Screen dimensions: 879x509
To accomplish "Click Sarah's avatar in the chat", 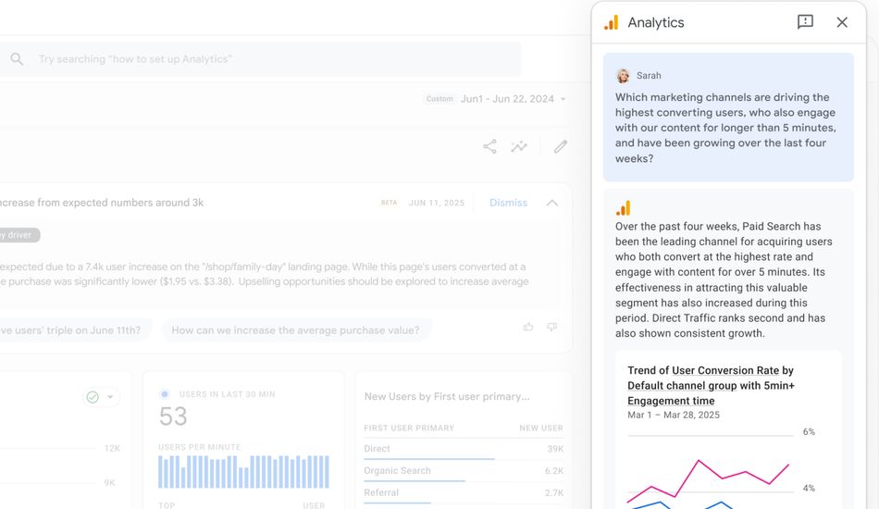I will [x=623, y=76].
